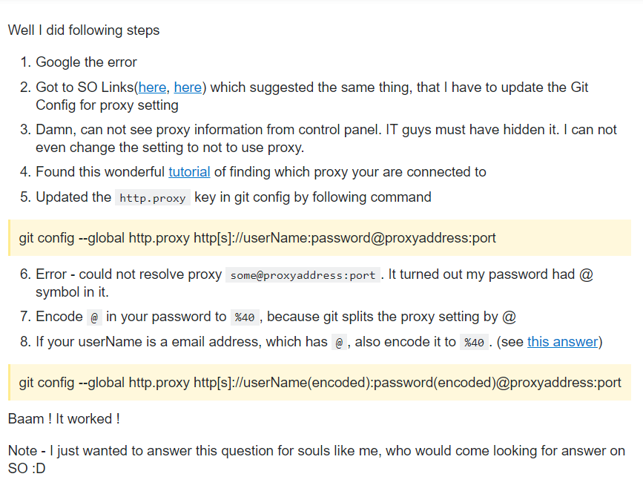This screenshot has height=491, width=643.
Task: Click the "Baam ! It worked !" text
Action: click(x=64, y=419)
